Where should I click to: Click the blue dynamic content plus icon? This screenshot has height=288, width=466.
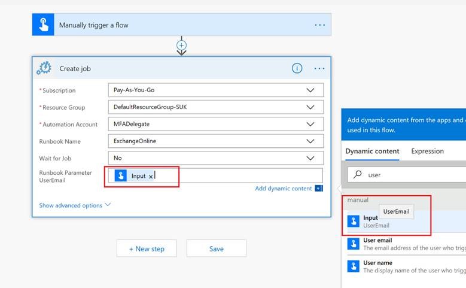pyautogui.click(x=318, y=189)
